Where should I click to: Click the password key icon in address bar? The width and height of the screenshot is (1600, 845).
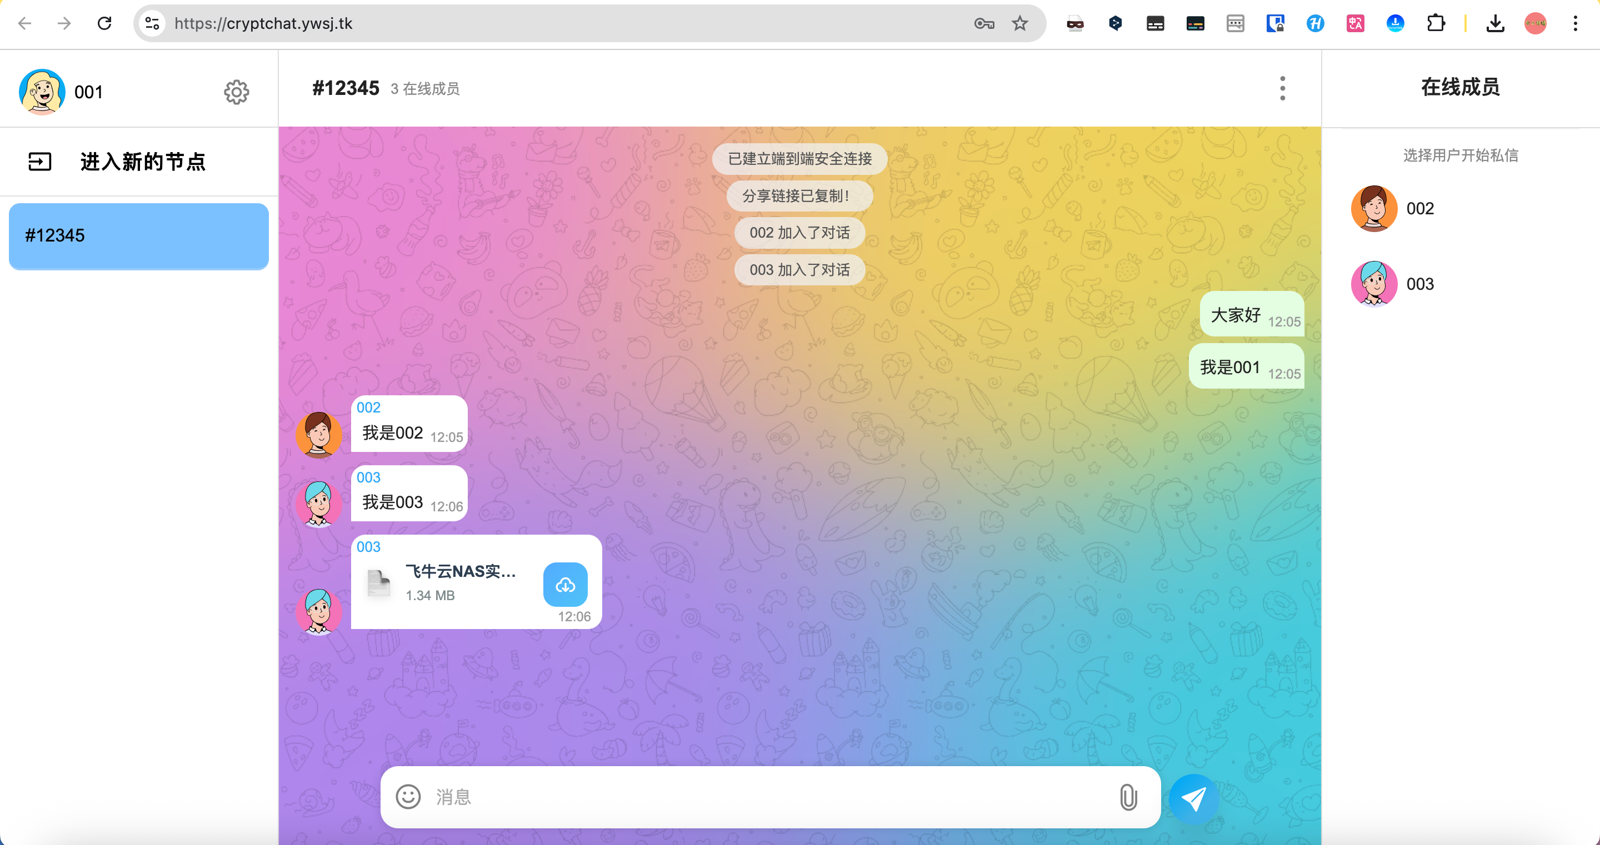(984, 23)
